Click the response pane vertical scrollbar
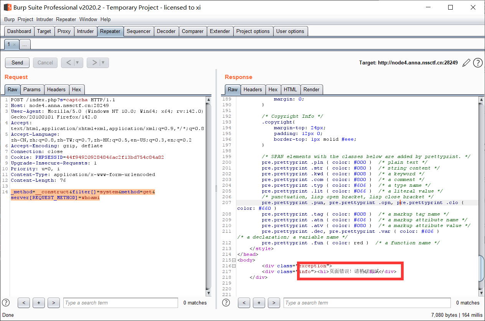Viewport: 485px width, 321px height. point(482,196)
